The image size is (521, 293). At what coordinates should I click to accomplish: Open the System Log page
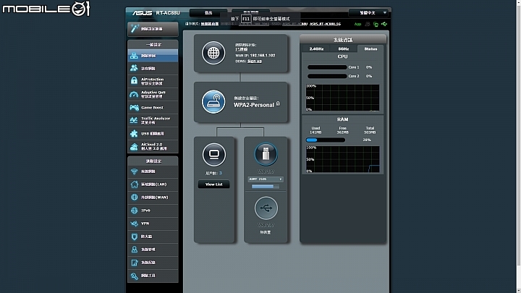pos(153,263)
